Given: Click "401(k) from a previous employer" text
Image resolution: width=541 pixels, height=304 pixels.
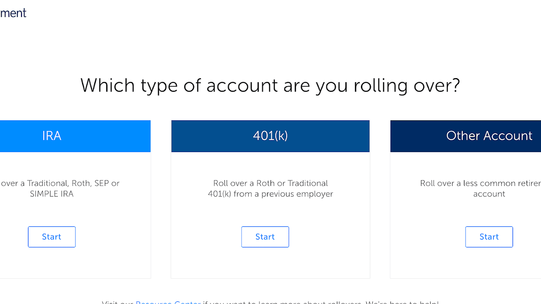Looking at the screenshot, I should 270,194.
